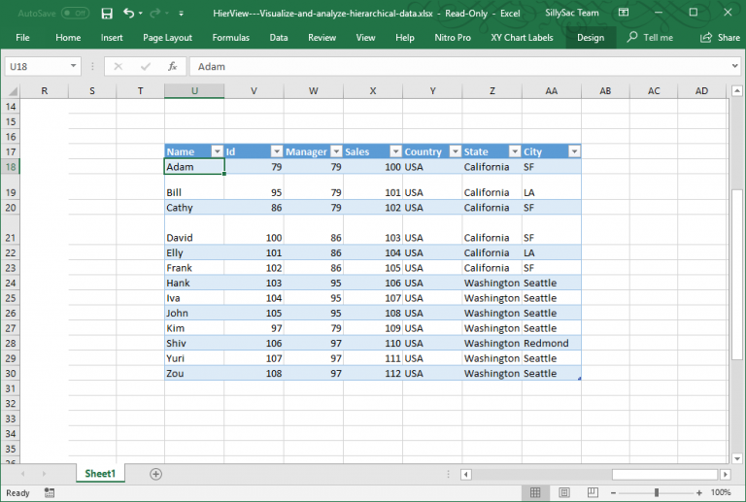The height and width of the screenshot is (502, 746).
Task: Click the Save icon in title bar
Action: point(107,13)
